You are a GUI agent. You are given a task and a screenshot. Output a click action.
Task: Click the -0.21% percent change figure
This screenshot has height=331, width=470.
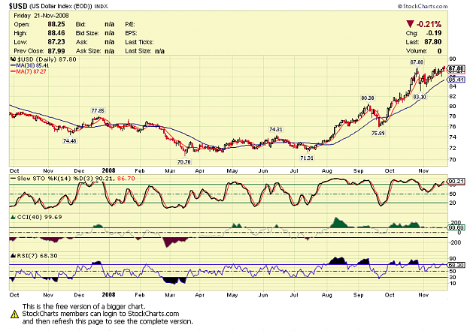pyautogui.click(x=429, y=24)
